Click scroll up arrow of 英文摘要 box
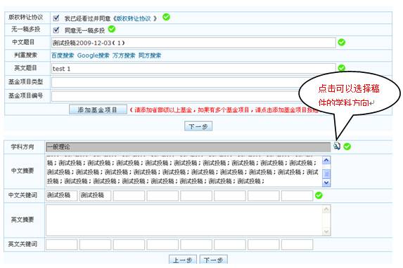The width and height of the screenshot is (403, 268). point(326,209)
